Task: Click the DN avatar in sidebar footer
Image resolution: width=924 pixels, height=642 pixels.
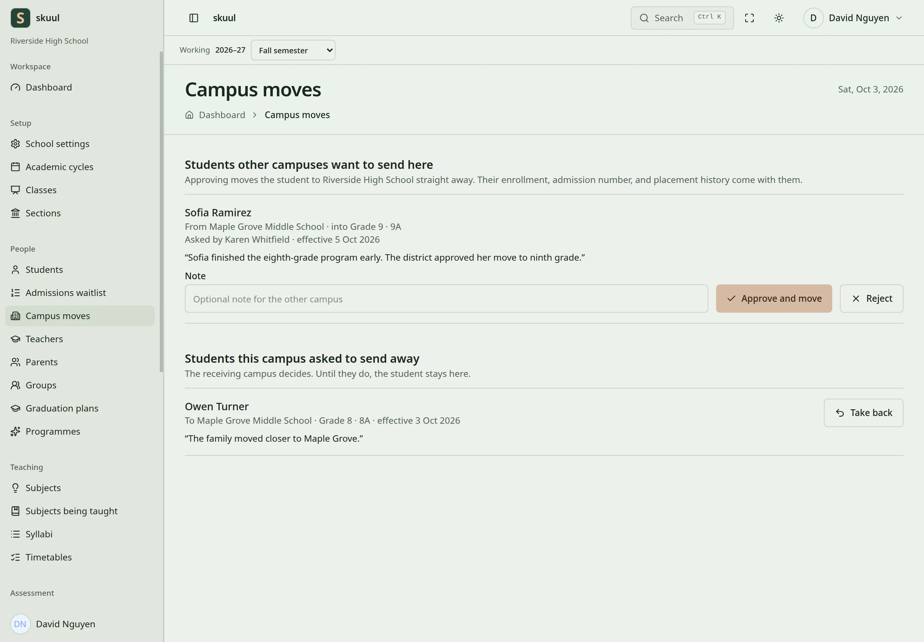Action: click(20, 624)
